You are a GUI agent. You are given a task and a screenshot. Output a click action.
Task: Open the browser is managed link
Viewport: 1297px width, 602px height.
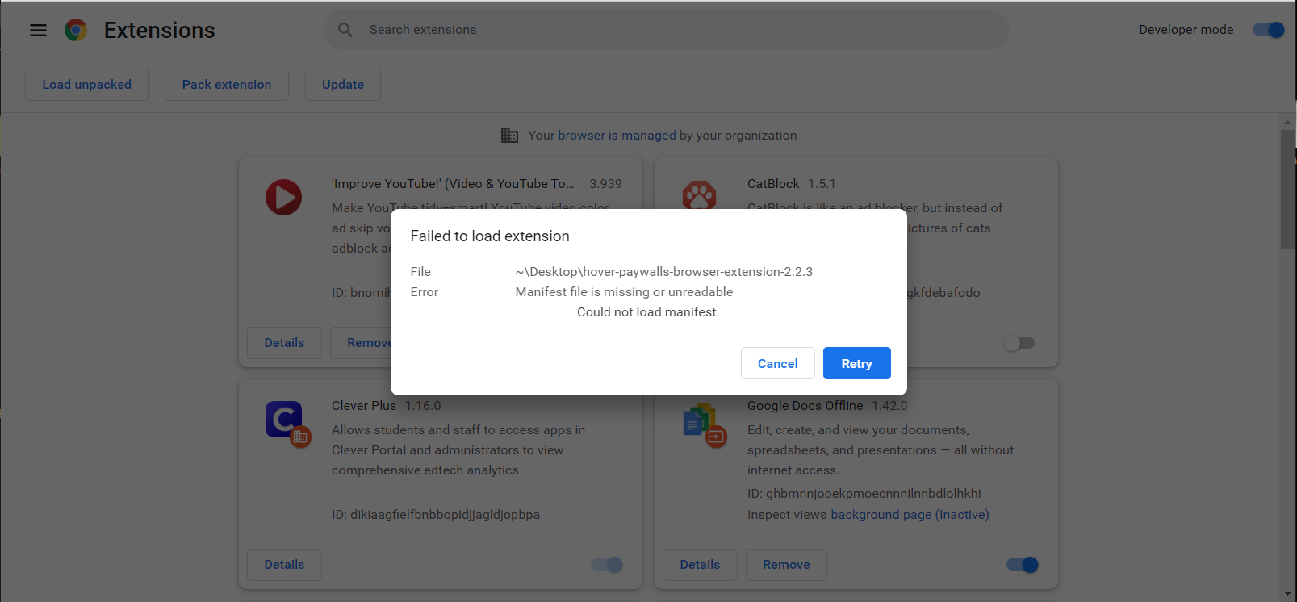click(x=617, y=136)
